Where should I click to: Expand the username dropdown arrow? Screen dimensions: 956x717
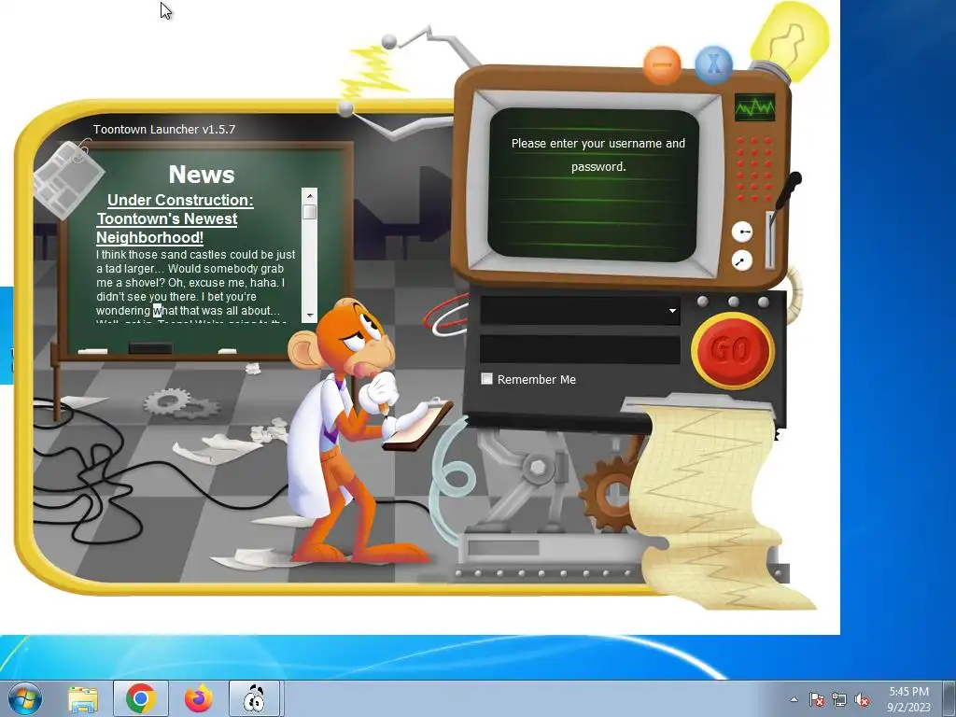point(672,311)
